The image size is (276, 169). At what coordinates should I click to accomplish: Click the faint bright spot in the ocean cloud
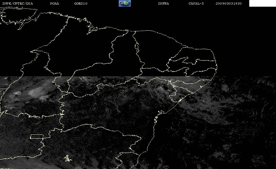[203, 101]
